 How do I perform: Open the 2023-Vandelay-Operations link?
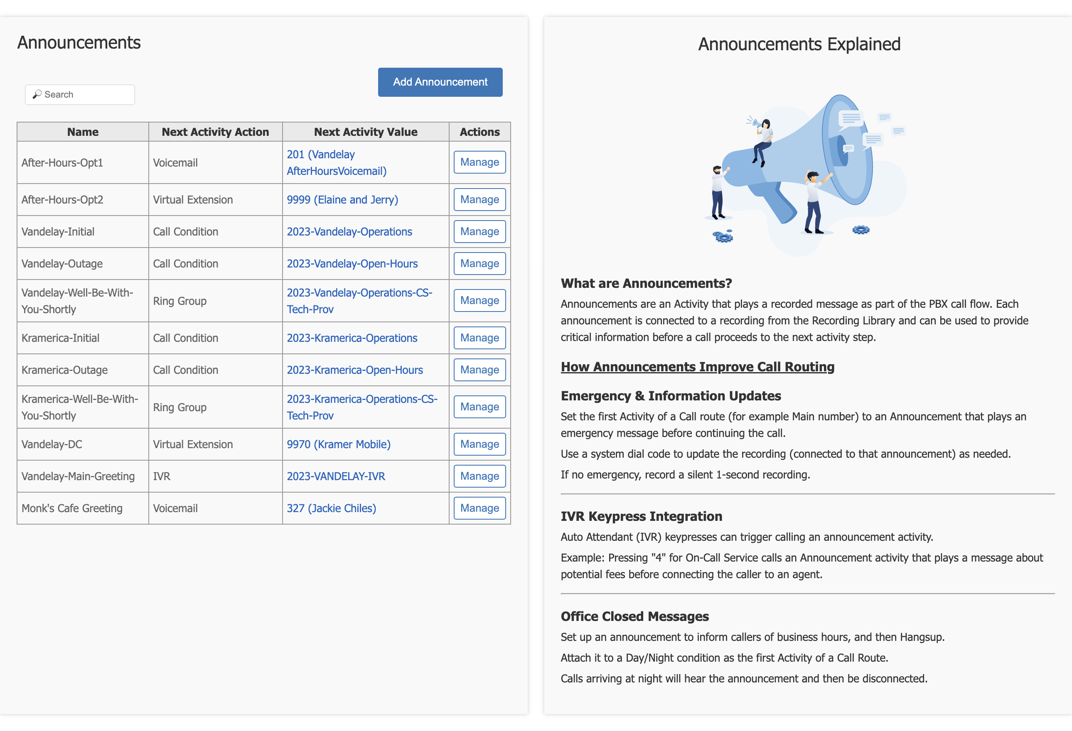(x=349, y=231)
